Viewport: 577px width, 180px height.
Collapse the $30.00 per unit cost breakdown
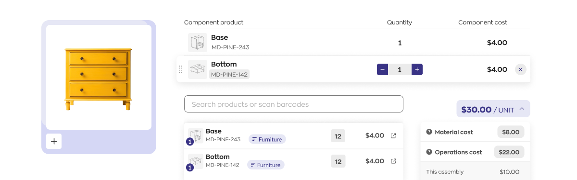(x=493, y=109)
